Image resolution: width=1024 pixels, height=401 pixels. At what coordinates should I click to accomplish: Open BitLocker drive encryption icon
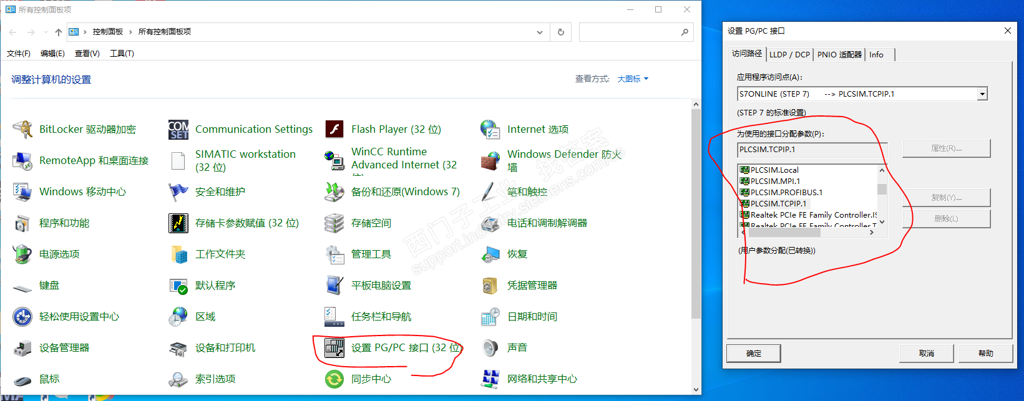22,129
